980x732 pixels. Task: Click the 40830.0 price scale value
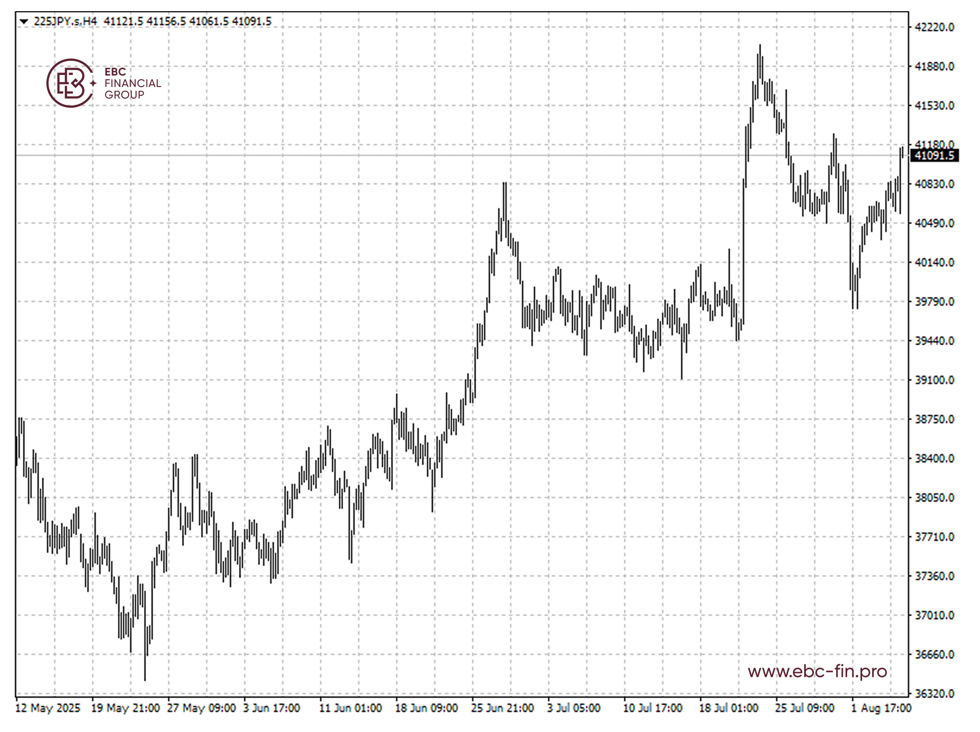[x=934, y=184]
